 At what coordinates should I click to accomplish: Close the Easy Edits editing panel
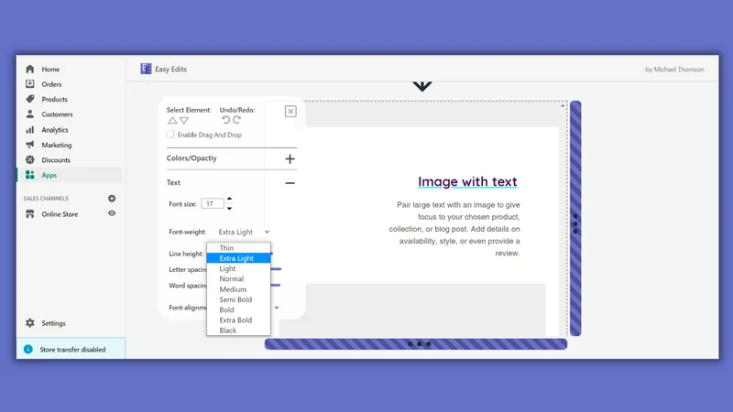[x=290, y=111]
